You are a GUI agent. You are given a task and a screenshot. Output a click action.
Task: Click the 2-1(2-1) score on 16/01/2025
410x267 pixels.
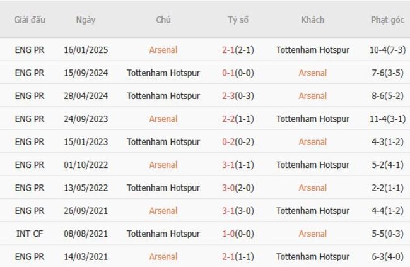(x=238, y=50)
